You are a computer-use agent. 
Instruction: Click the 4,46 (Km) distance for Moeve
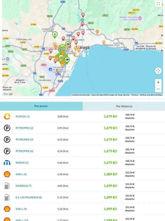tap(63, 163)
